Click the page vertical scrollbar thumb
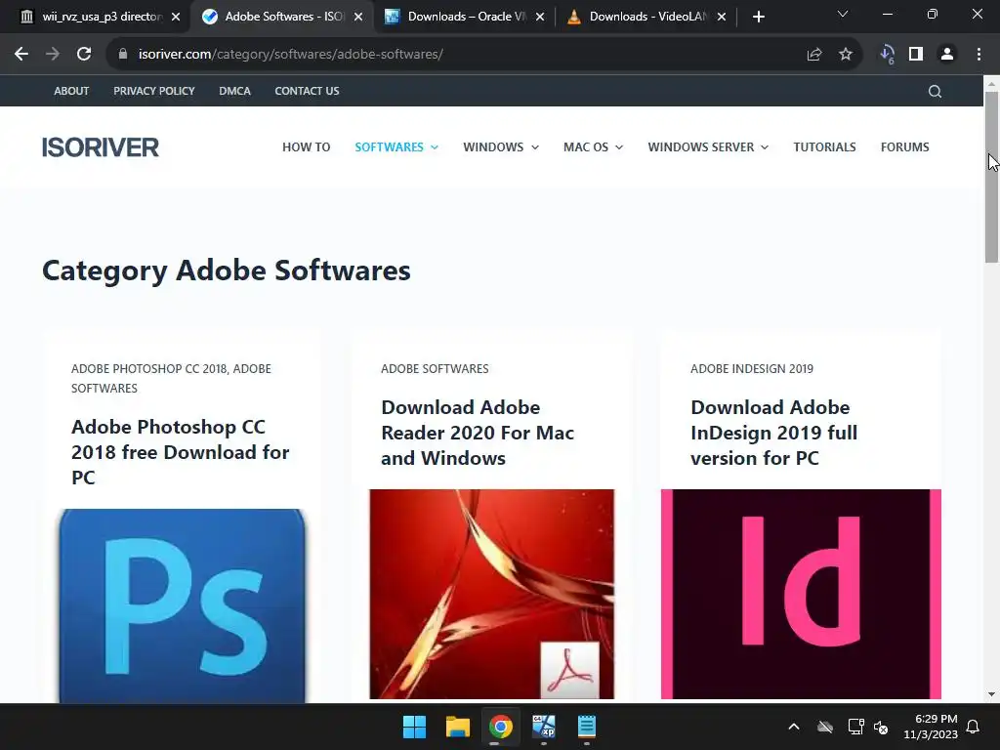 991,177
